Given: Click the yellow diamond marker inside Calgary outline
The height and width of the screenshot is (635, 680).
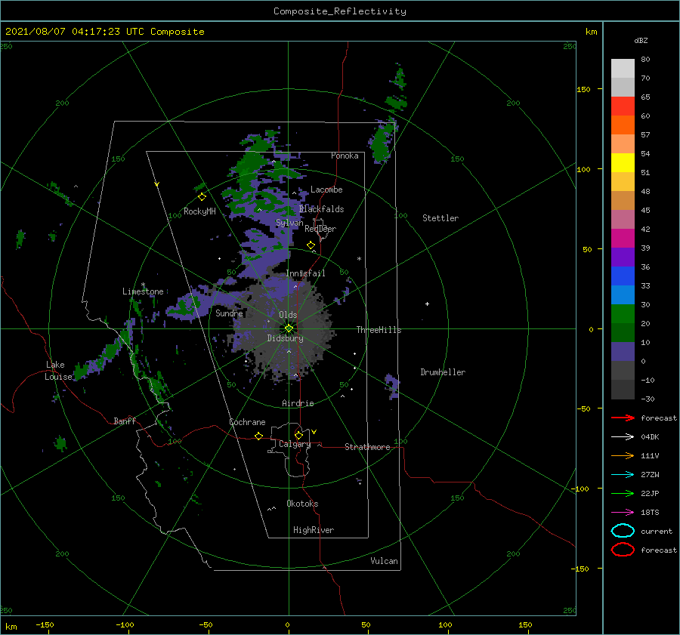Looking at the screenshot, I should click(298, 435).
